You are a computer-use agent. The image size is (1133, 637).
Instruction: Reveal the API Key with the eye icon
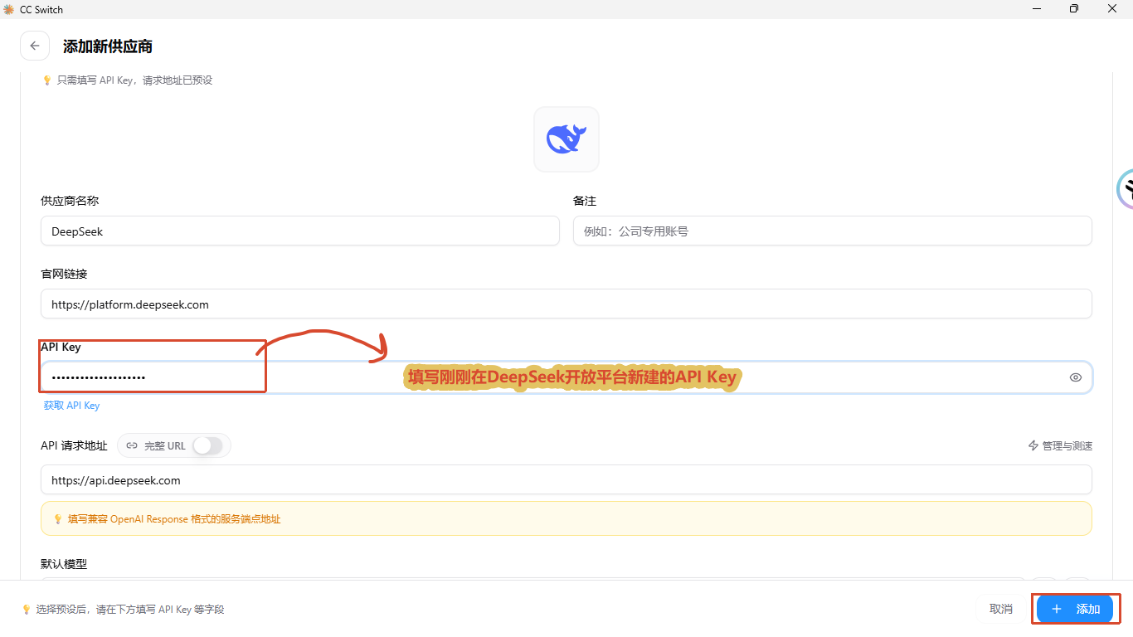(x=1076, y=377)
